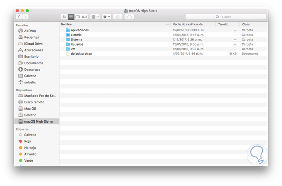The height and width of the screenshot is (186, 282).
Task: Click the default.profraw document icon
Action: (x=68, y=54)
